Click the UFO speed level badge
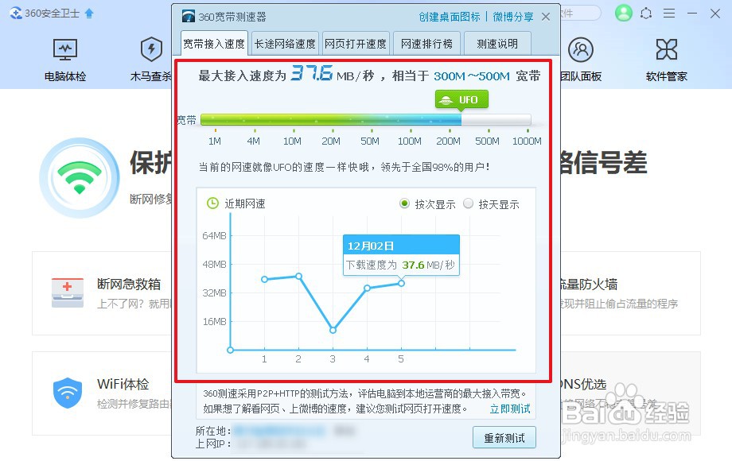The width and height of the screenshot is (732, 461). (461, 100)
